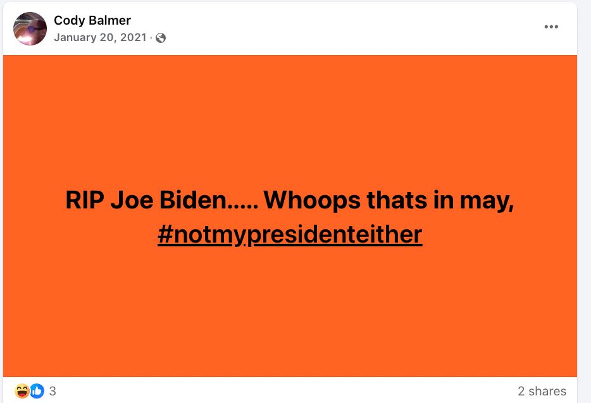Viewport: 591px width, 403px height.
Task: Click Cody Balmer's profile picture
Action: click(29, 28)
